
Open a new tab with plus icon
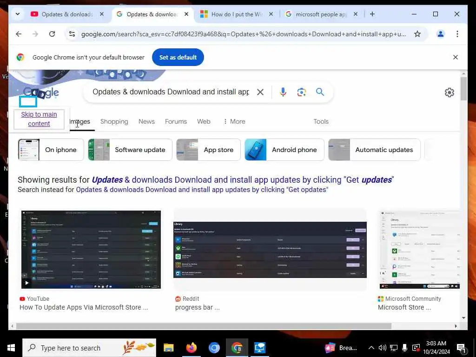[x=372, y=14]
